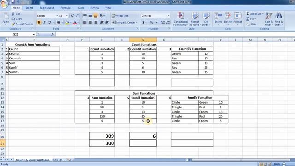Open font size dropdown
This screenshot has width=295, height=166.
pyautogui.click(x=67, y=16)
